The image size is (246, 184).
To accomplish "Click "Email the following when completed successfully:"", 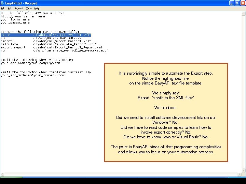I will coord(47,72).
